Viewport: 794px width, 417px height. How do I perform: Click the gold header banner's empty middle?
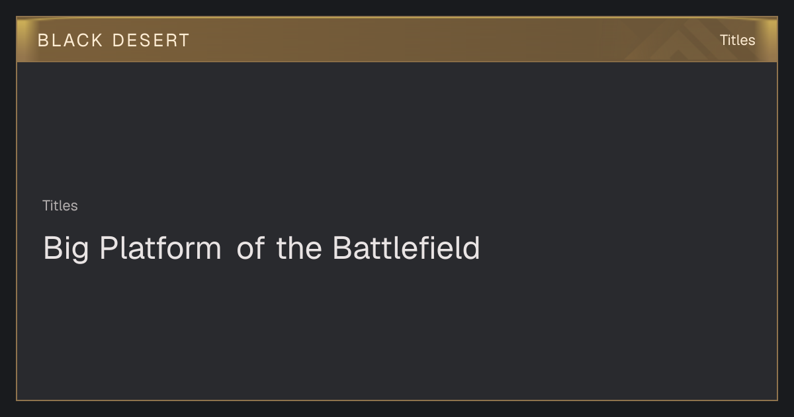397,40
